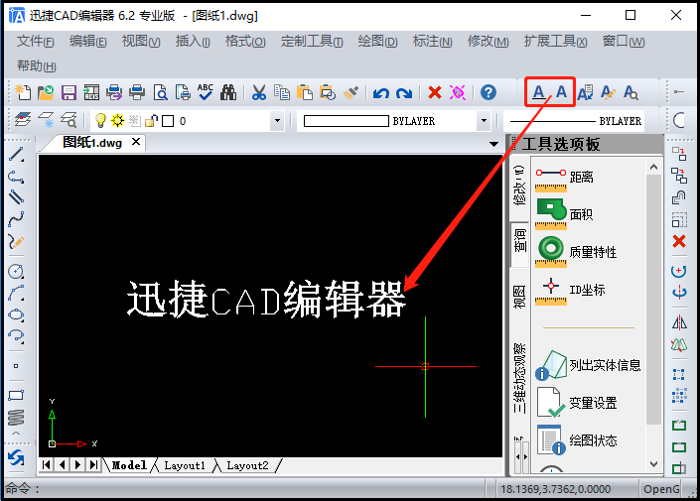Viewport: 700px width, 501px height.
Task: Toggle the layer lightbulb on/off icon
Action: point(100,120)
